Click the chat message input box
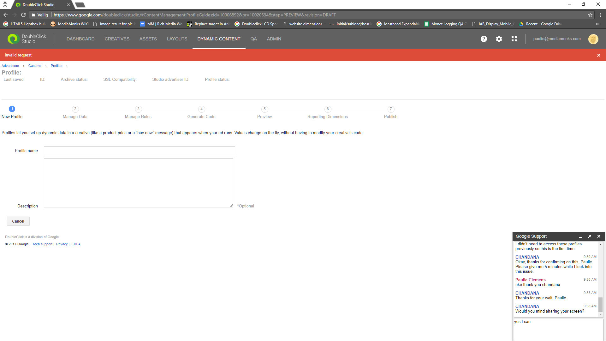Image resolution: width=606 pixels, height=341 pixels. pyautogui.click(x=558, y=330)
